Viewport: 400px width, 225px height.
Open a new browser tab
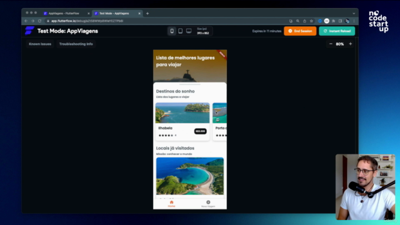(x=147, y=13)
